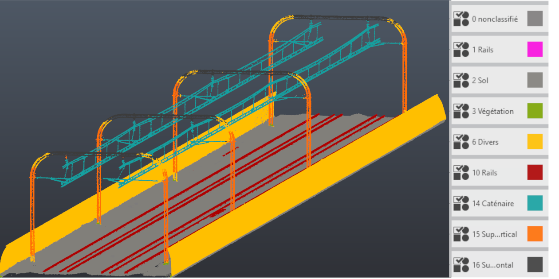Open the yellow '6 Divers' color swatch
559x279 pixels.
(535, 142)
